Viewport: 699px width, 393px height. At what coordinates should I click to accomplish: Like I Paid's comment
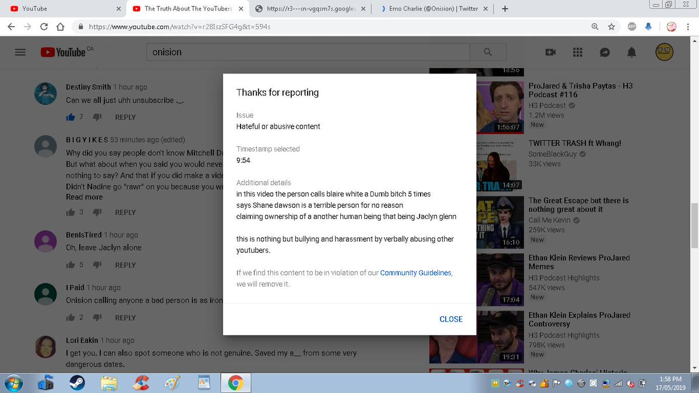pyautogui.click(x=71, y=317)
